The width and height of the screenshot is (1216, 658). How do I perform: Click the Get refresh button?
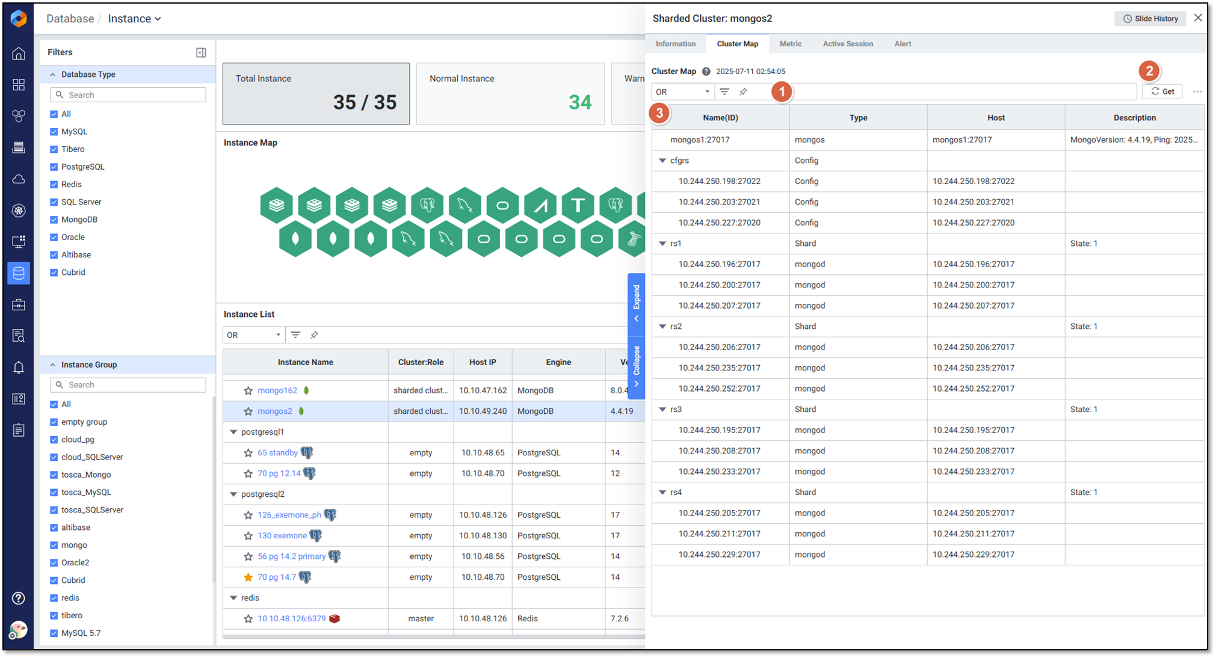pyautogui.click(x=1162, y=91)
